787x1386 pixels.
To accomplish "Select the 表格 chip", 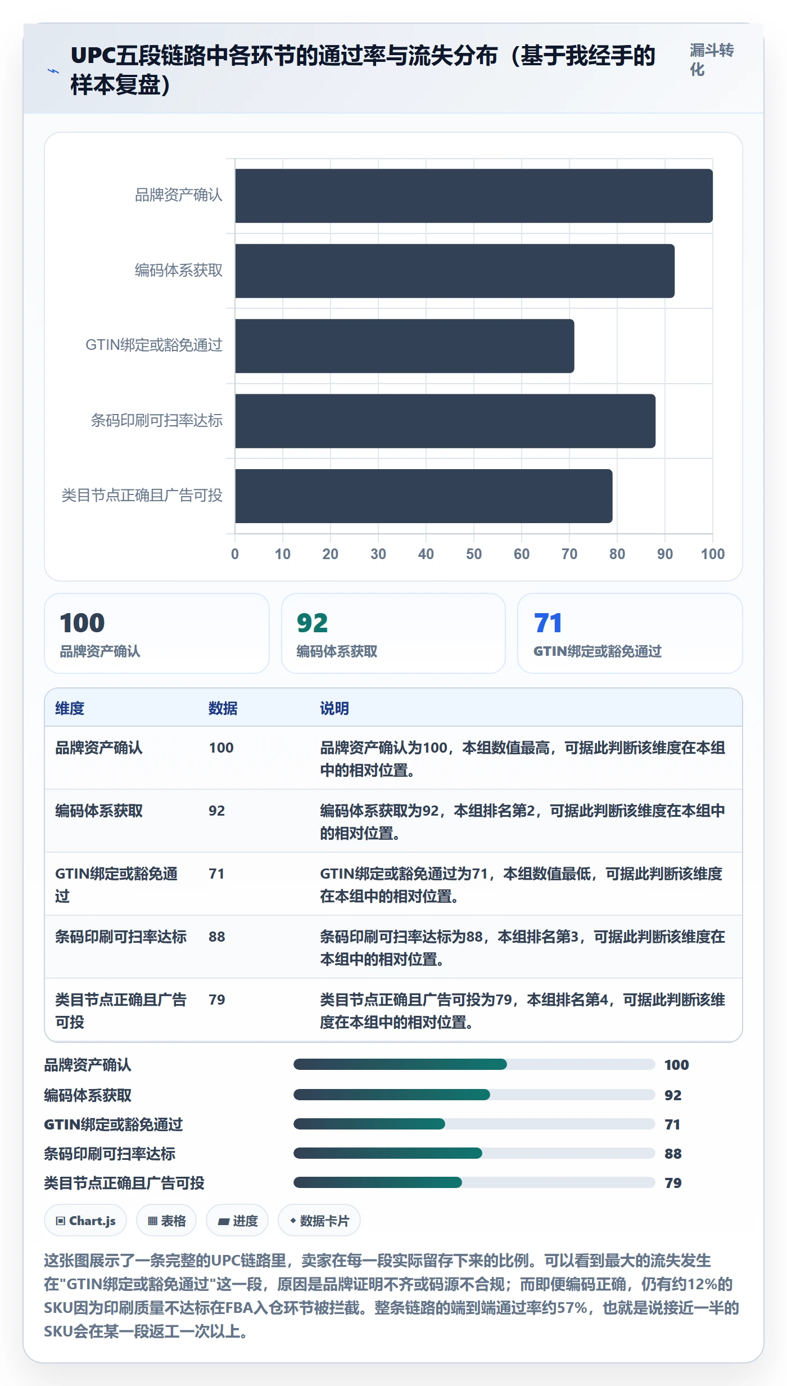I will pyautogui.click(x=166, y=1221).
